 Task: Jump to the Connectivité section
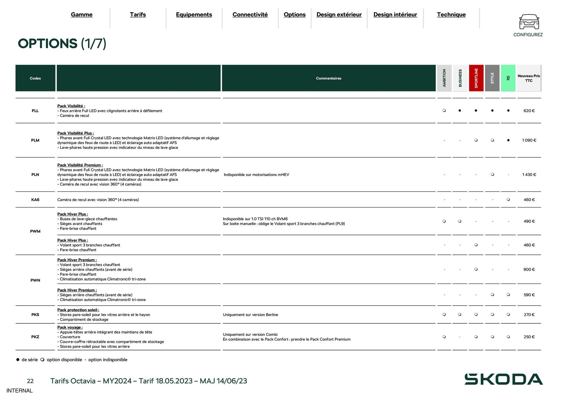coord(250,15)
